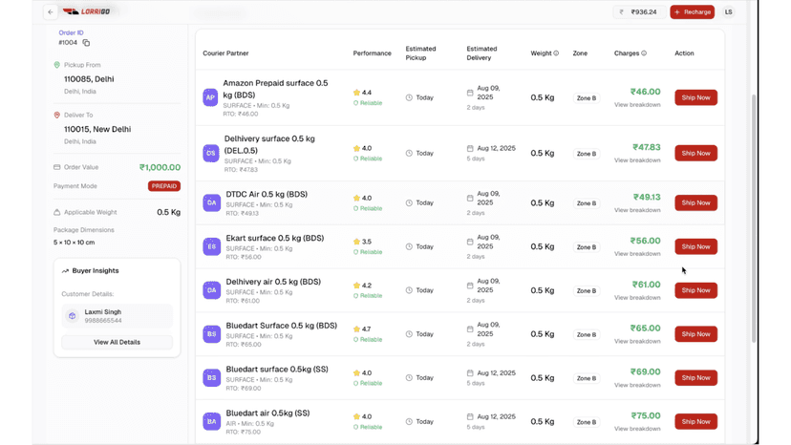Click the Charges info icon in header
The image size is (791, 445).
pyautogui.click(x=644, y=53)
